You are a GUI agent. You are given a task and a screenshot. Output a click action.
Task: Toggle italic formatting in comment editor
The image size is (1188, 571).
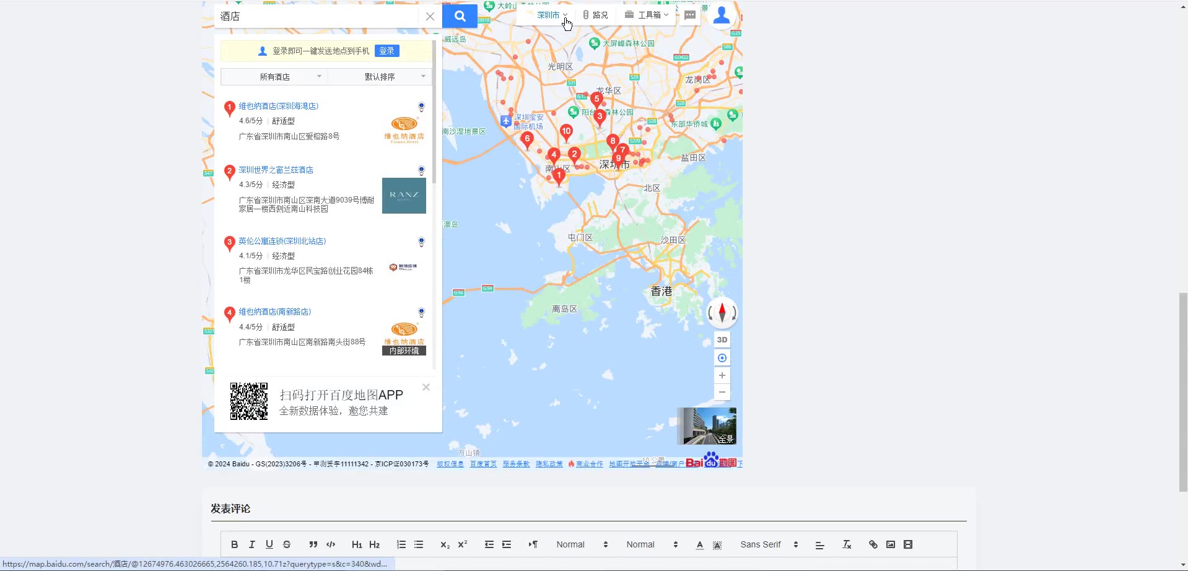click(251, 544)
